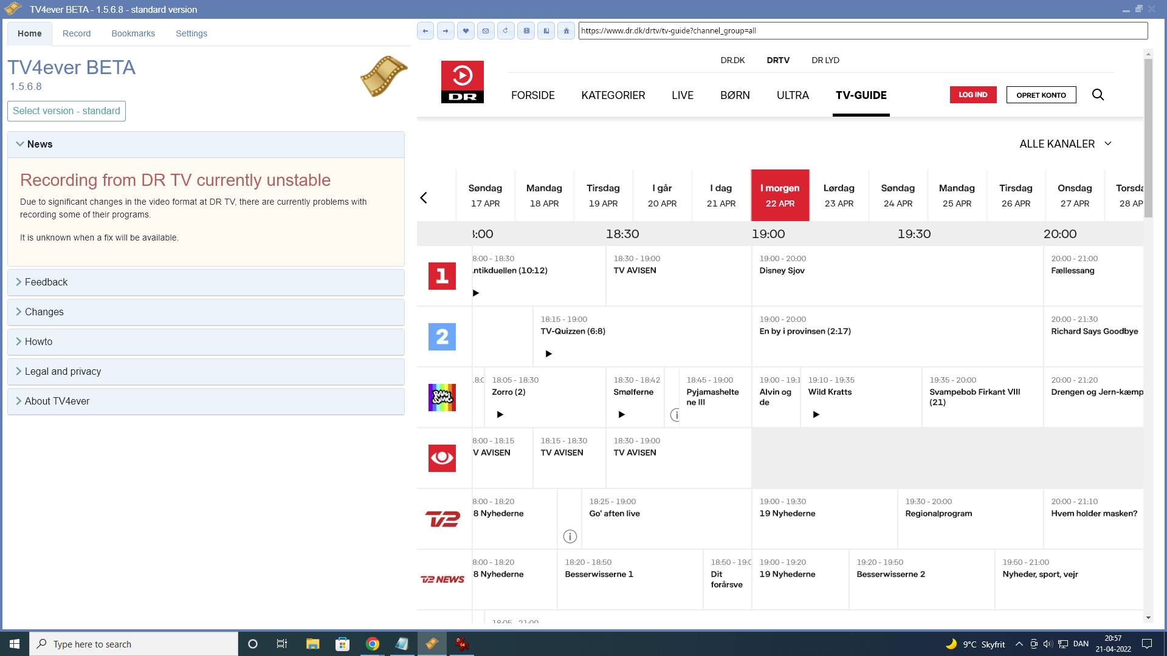Screen dimensions: 1167x656
Task: Open LIVE in the DR menu
Action: coord(683,95)
